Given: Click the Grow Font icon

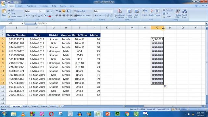Looking at the screenshot, I should (x=48, y=11).
